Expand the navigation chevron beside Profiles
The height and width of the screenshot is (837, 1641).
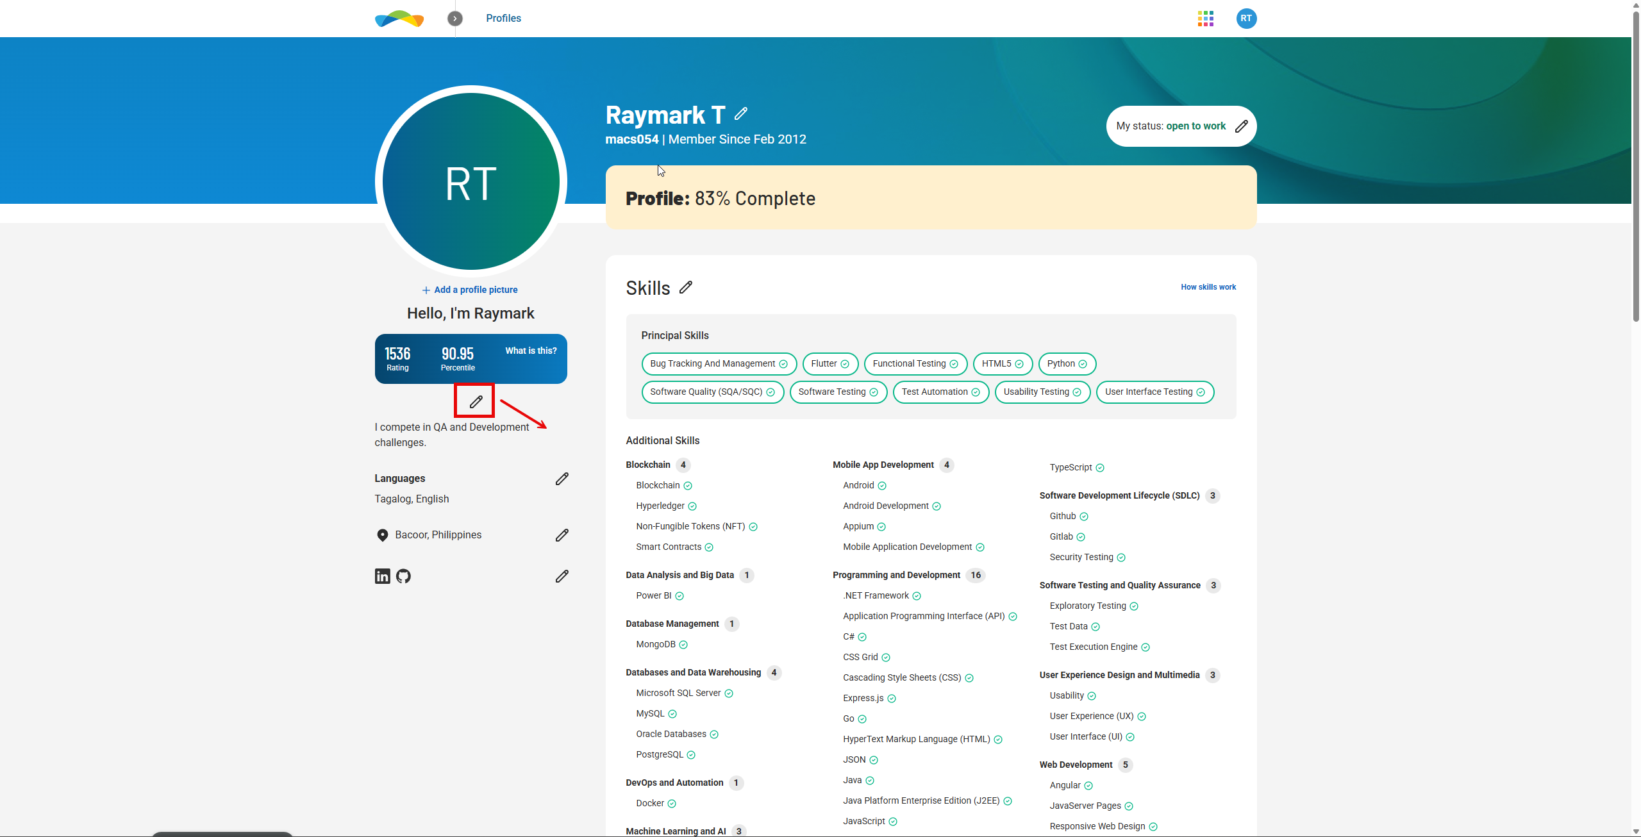coord(454,19)
